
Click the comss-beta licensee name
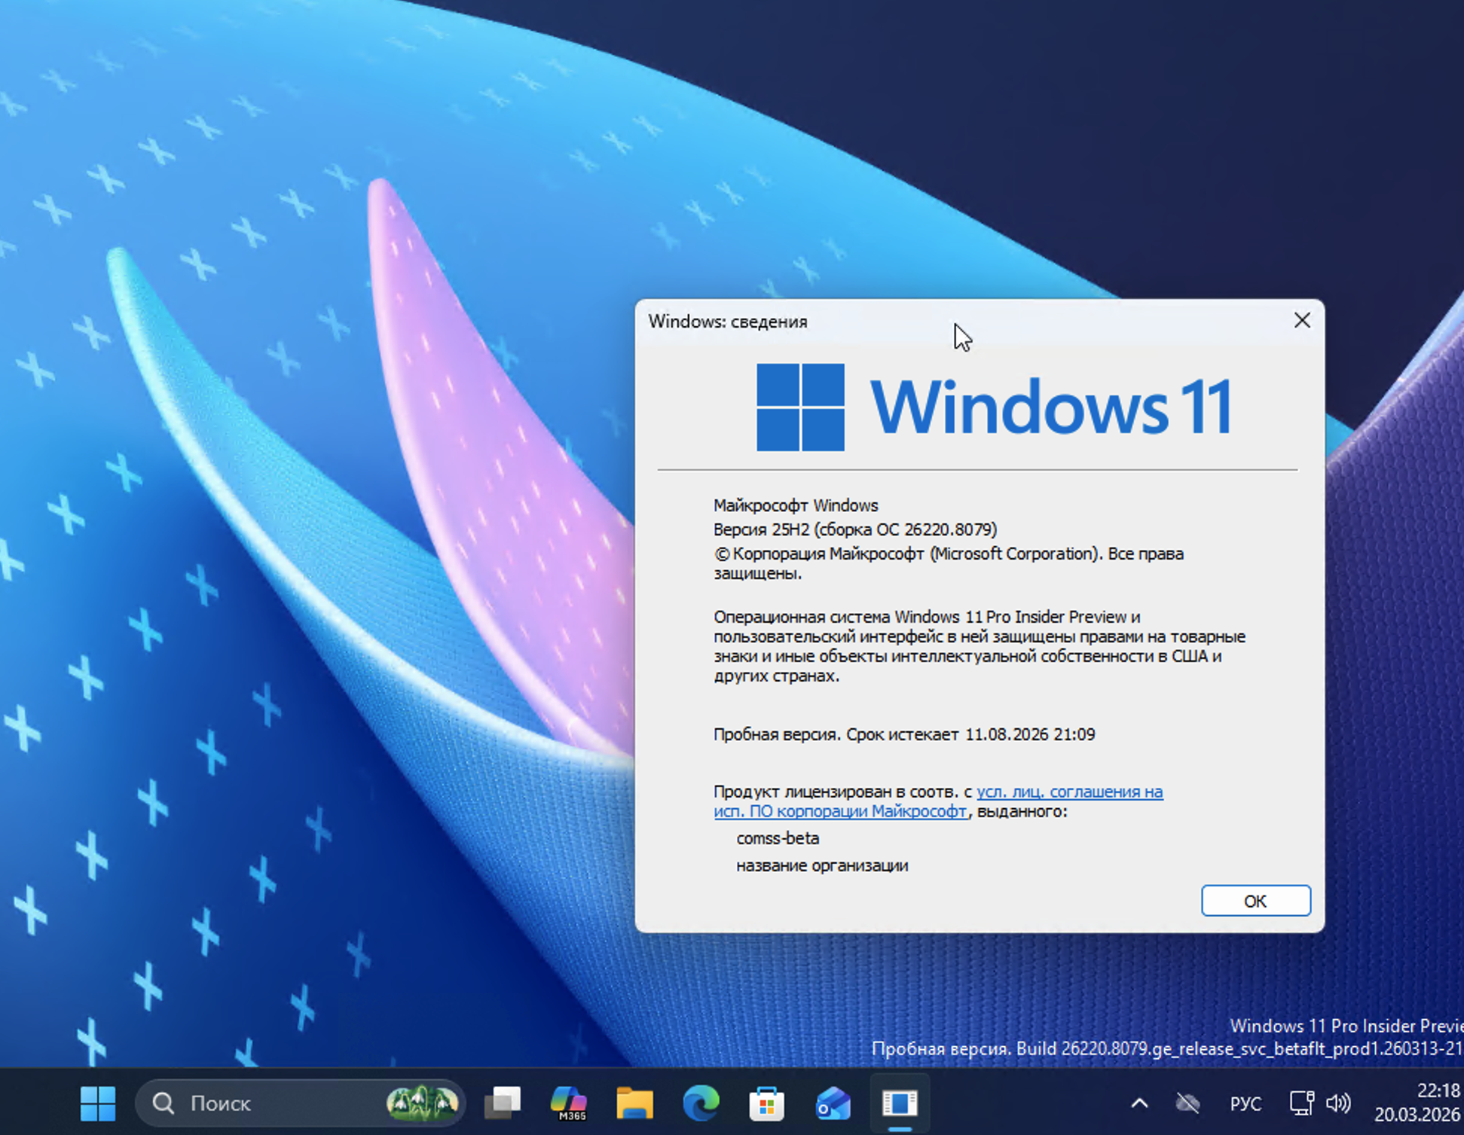(x=778, y=838)
